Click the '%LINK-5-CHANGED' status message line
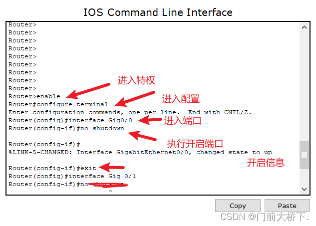 point(140,152)
